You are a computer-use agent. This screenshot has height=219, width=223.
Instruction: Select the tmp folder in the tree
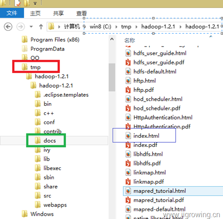35,67
